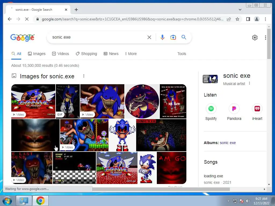The height and width of the screenshot is (206, 275).
Task: Switch to the Videos tab
Action: tap(60, 54)
